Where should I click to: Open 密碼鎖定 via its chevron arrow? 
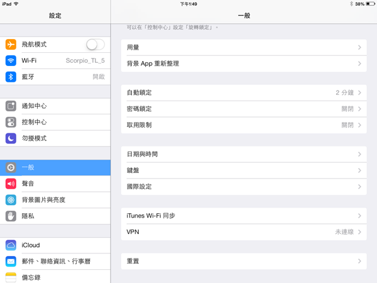coord(359,109)
